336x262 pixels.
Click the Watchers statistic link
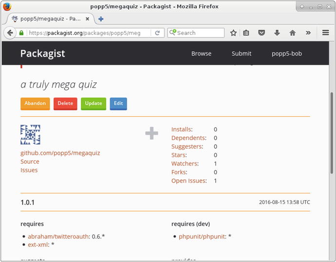[185, 164]
